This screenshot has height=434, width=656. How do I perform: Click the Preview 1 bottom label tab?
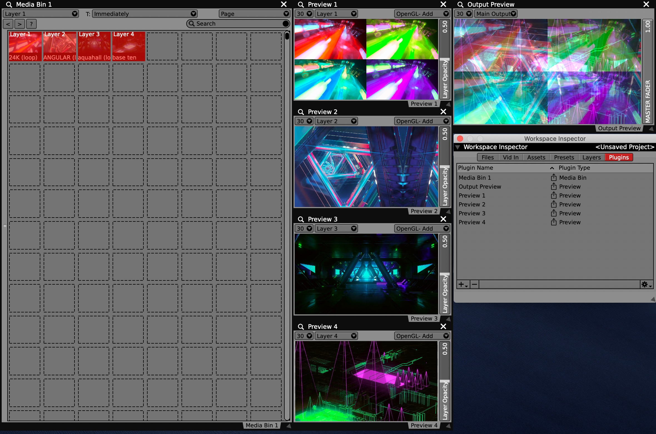tap(424, 104)
